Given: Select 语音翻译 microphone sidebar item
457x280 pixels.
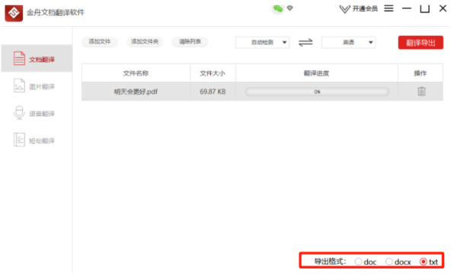Looking at the screenshot, I should click(34, 113).
